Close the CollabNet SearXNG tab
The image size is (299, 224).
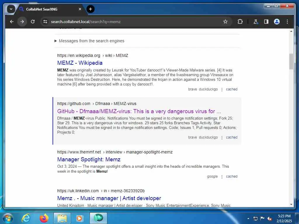(x=80, y=9)
